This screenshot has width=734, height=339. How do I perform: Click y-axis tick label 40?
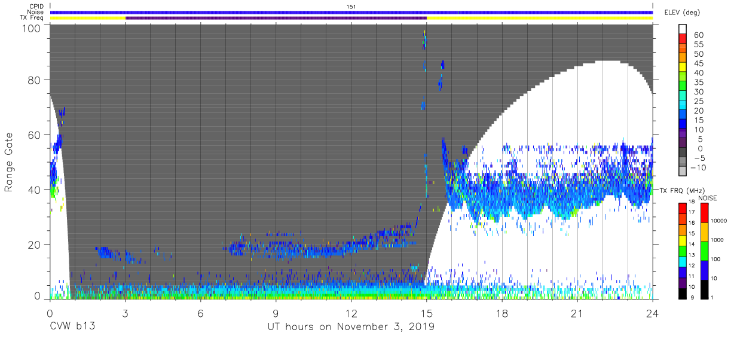tap(35, 190)
